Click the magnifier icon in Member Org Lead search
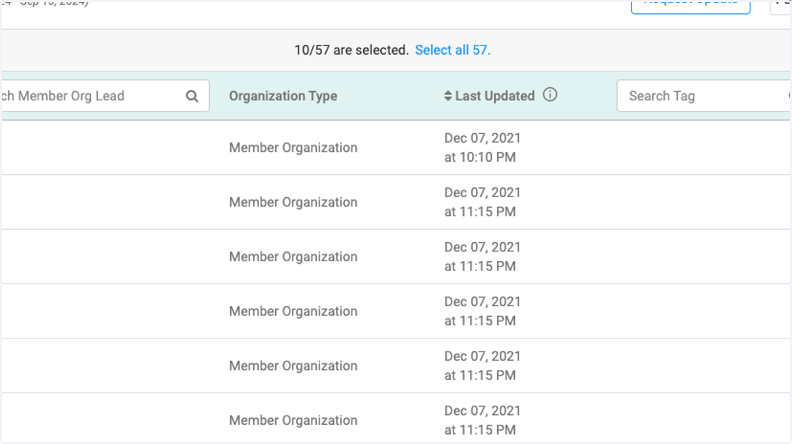This screenshot has height=444, width=792. pos(192,96)
